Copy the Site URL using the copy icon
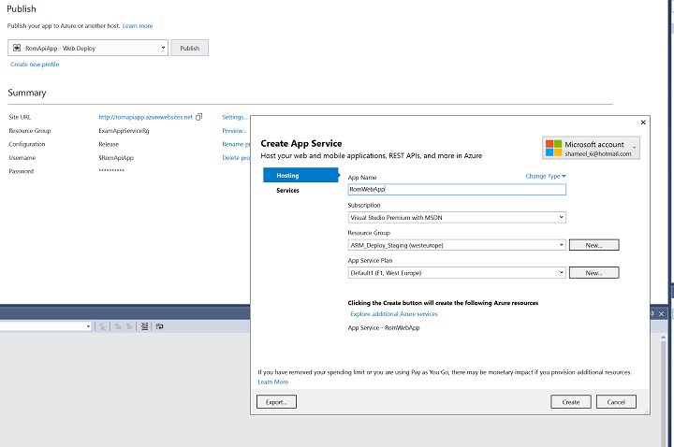This screenshot has height=447, width=674. 198,117
